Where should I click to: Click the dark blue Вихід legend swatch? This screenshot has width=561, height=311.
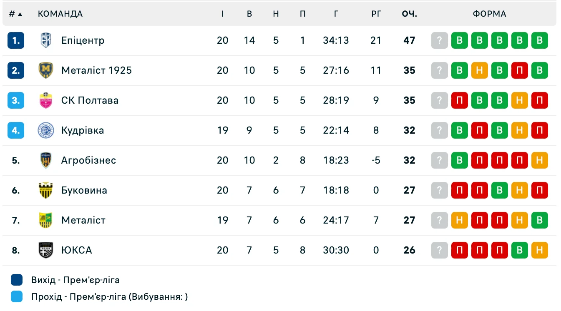click(x=17, y=280)
